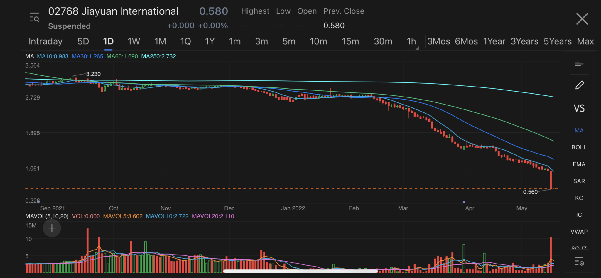The image size is (601, 278).
Task: Toggle the SAR indicator
Action: (579, 181)
